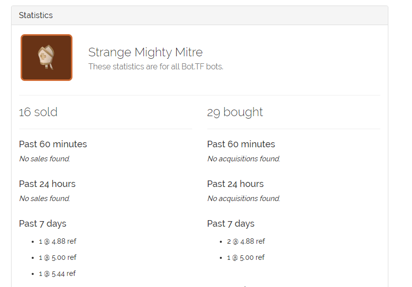412x287 pixels.
Task: Click the "29 bought" heading
Action: coord(235,112)
